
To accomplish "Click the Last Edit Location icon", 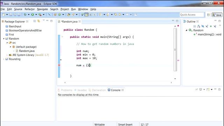I will (x=115, y=15).
